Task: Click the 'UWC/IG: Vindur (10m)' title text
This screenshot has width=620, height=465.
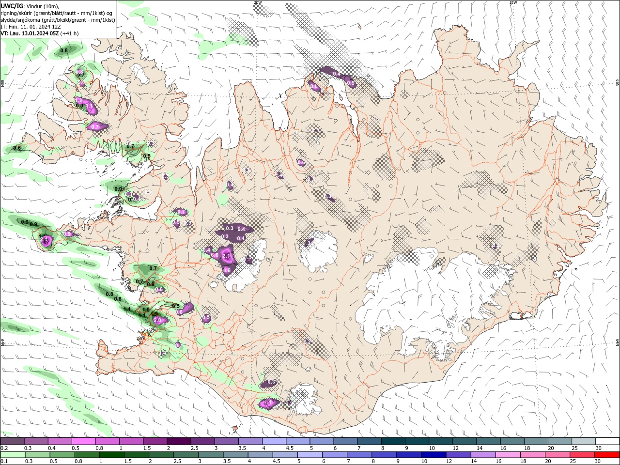Action: [x=30, y=6]
